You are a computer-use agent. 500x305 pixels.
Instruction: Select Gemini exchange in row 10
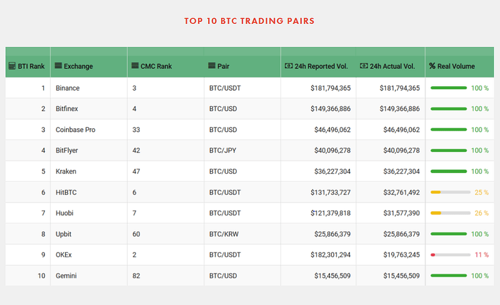click(x=66, y=276)
